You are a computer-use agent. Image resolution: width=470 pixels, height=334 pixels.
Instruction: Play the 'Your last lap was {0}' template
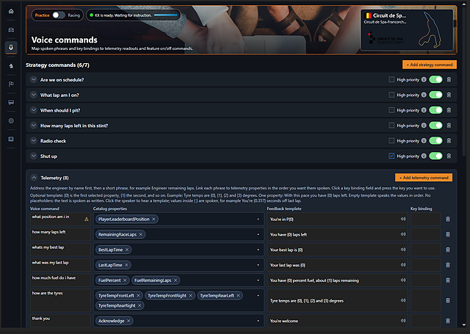[403, 265]
